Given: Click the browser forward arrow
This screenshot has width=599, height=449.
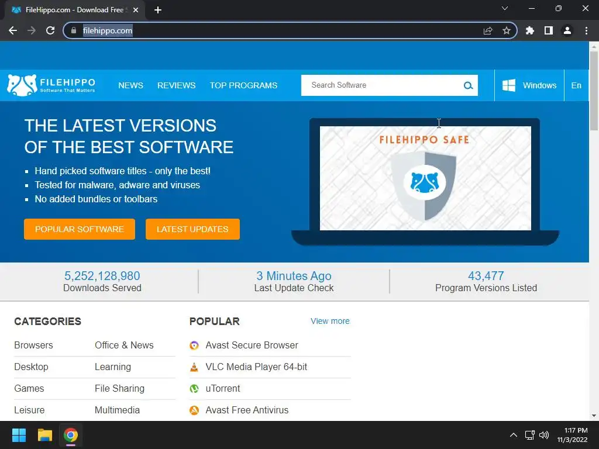Looking at the screenshot, I should 32,30.
